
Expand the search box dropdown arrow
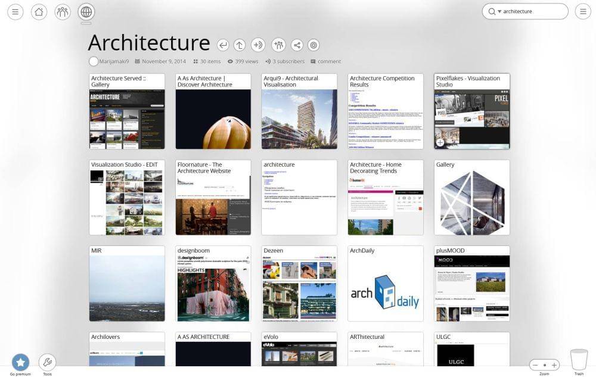pyautogui.click(x=499, y=11)
